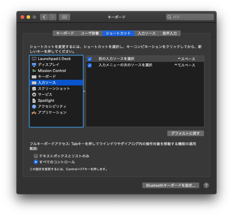Uncheck 前の入力ソースを選択 checkbox
Image resolution: width=233 pixels, height=216 pixels.
[x=90, y=59]
